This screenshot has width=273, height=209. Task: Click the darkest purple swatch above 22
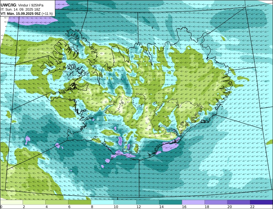[261, 202]
